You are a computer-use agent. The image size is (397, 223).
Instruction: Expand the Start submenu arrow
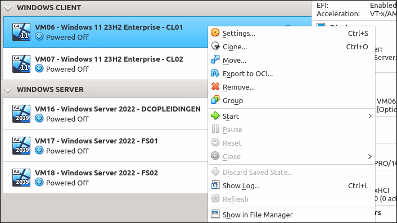point(370,116)
